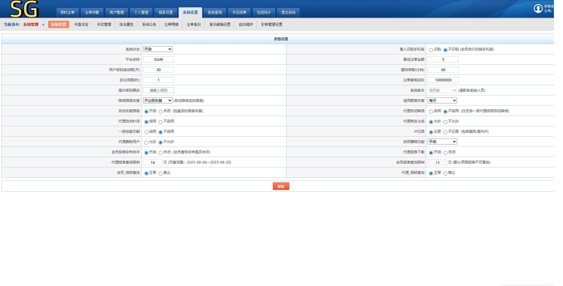Image resolution: width=563 pixels, height=286 pixels.
Task: Open the 注单预警 tab
Action: [92, 13]
